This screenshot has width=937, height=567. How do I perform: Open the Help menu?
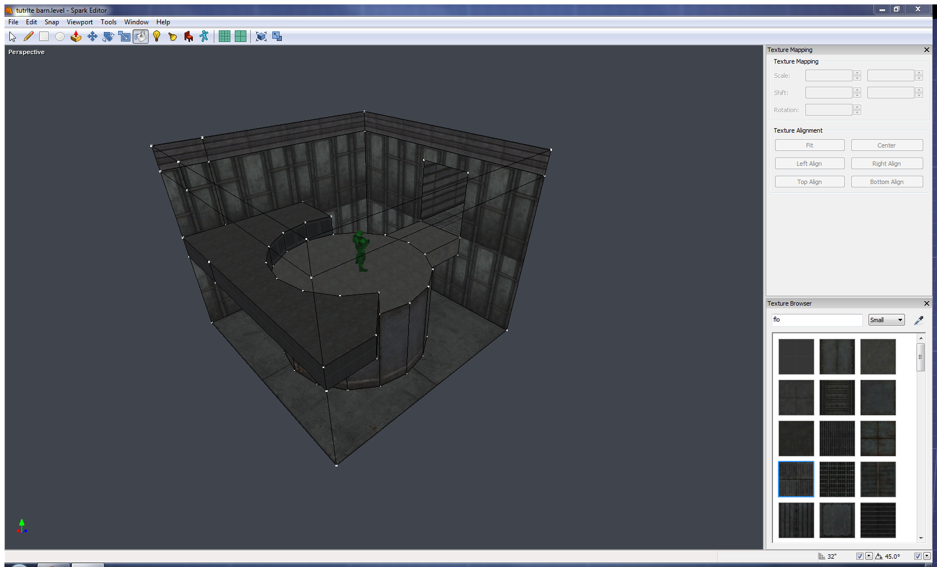click(x=163, y=22)
